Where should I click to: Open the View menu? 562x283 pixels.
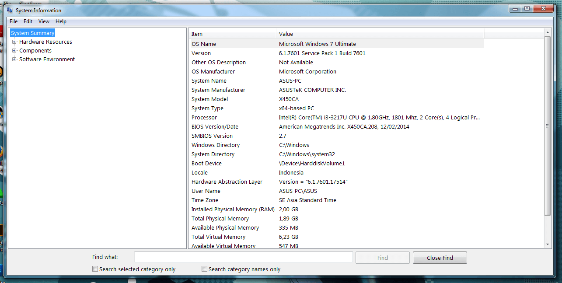point(44,21)
